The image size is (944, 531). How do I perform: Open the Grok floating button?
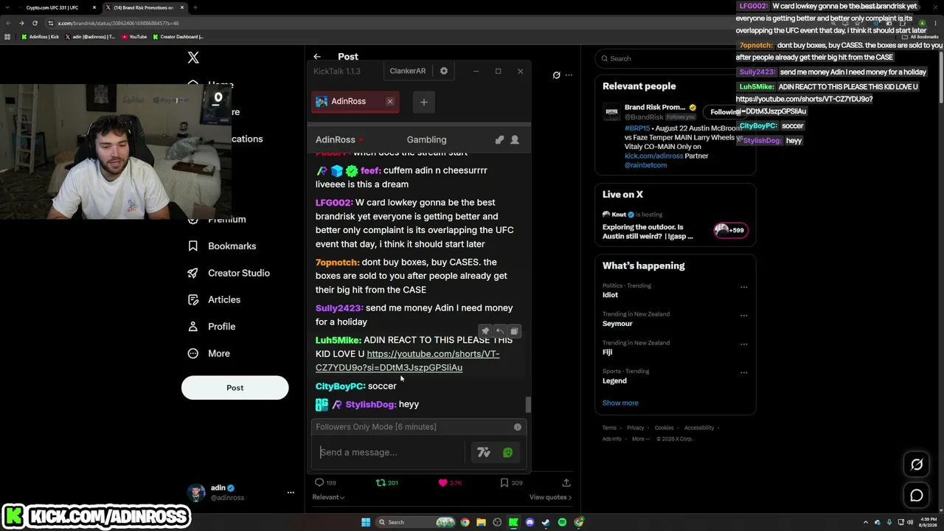coord(917,465)
